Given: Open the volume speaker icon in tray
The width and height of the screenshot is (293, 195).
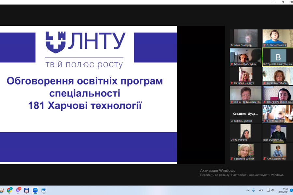Looking at the screenshot, I should (x=273, y=190).
